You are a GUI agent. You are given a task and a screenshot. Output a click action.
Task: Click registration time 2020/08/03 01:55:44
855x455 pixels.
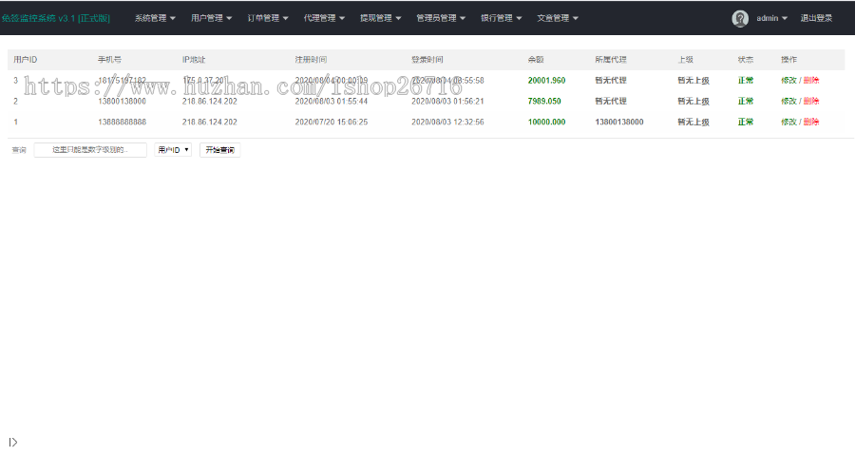pos(332,101)
